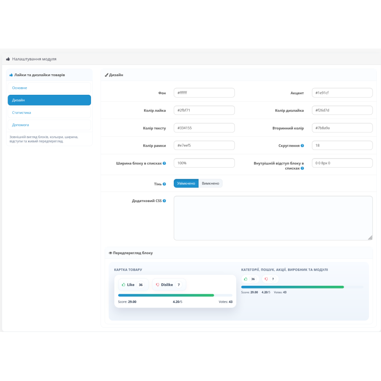Click the brush icon next to Дизайн heading
The width and height of the screenshot is (381, 381).
click(x=106, y=75)
